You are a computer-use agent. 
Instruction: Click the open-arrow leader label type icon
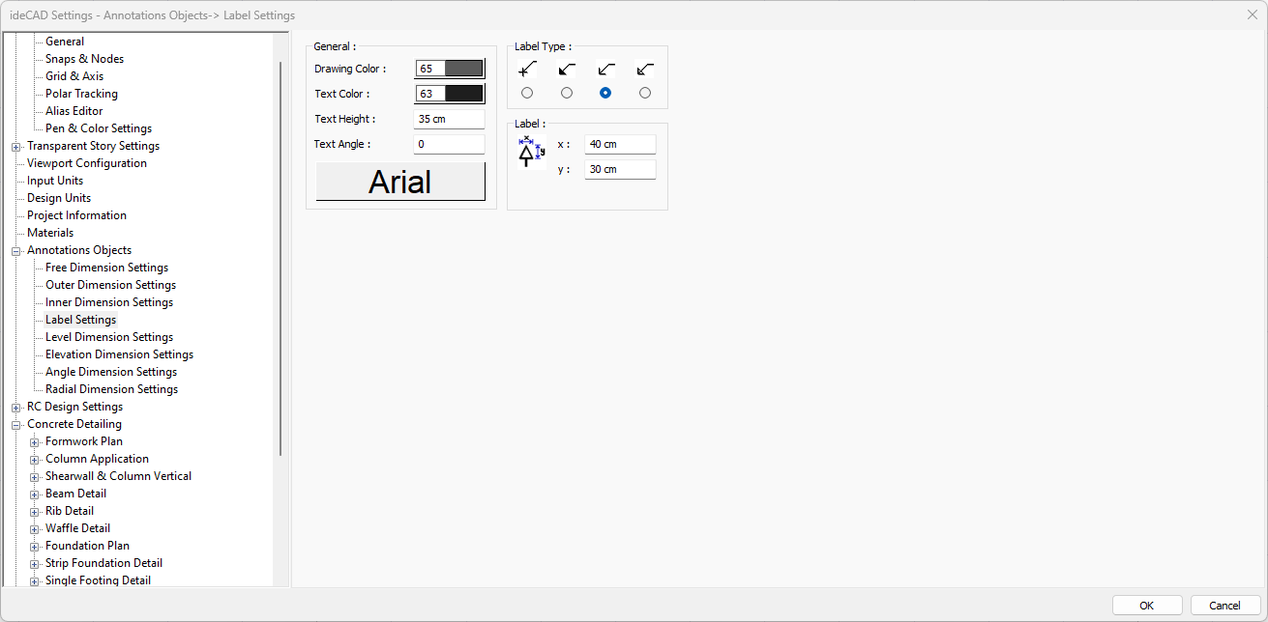(605, 69)
